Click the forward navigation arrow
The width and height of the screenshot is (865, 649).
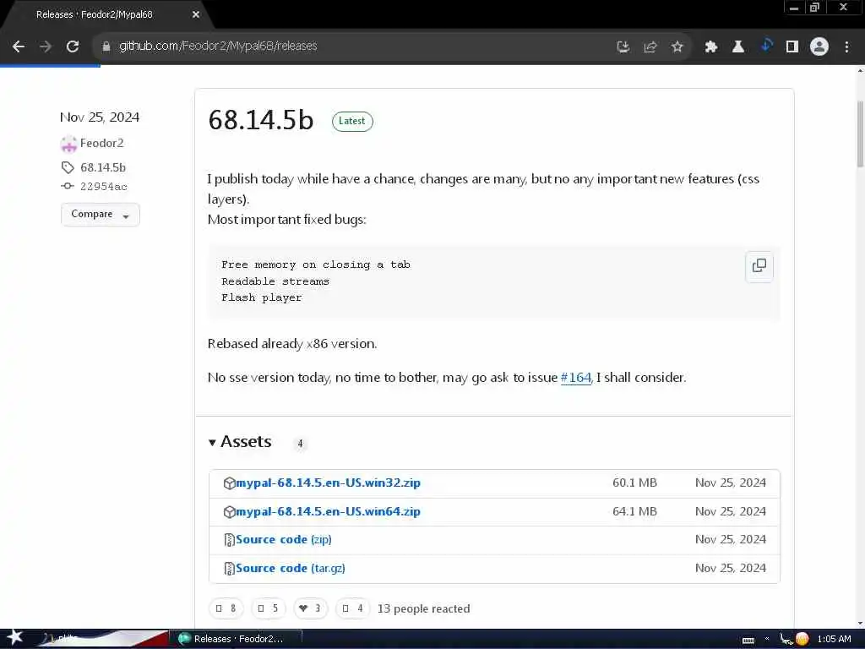pos(46,46)
